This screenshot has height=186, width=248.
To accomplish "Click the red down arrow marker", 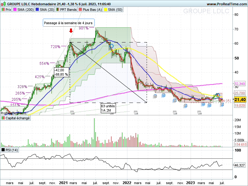I will [71, 31].
